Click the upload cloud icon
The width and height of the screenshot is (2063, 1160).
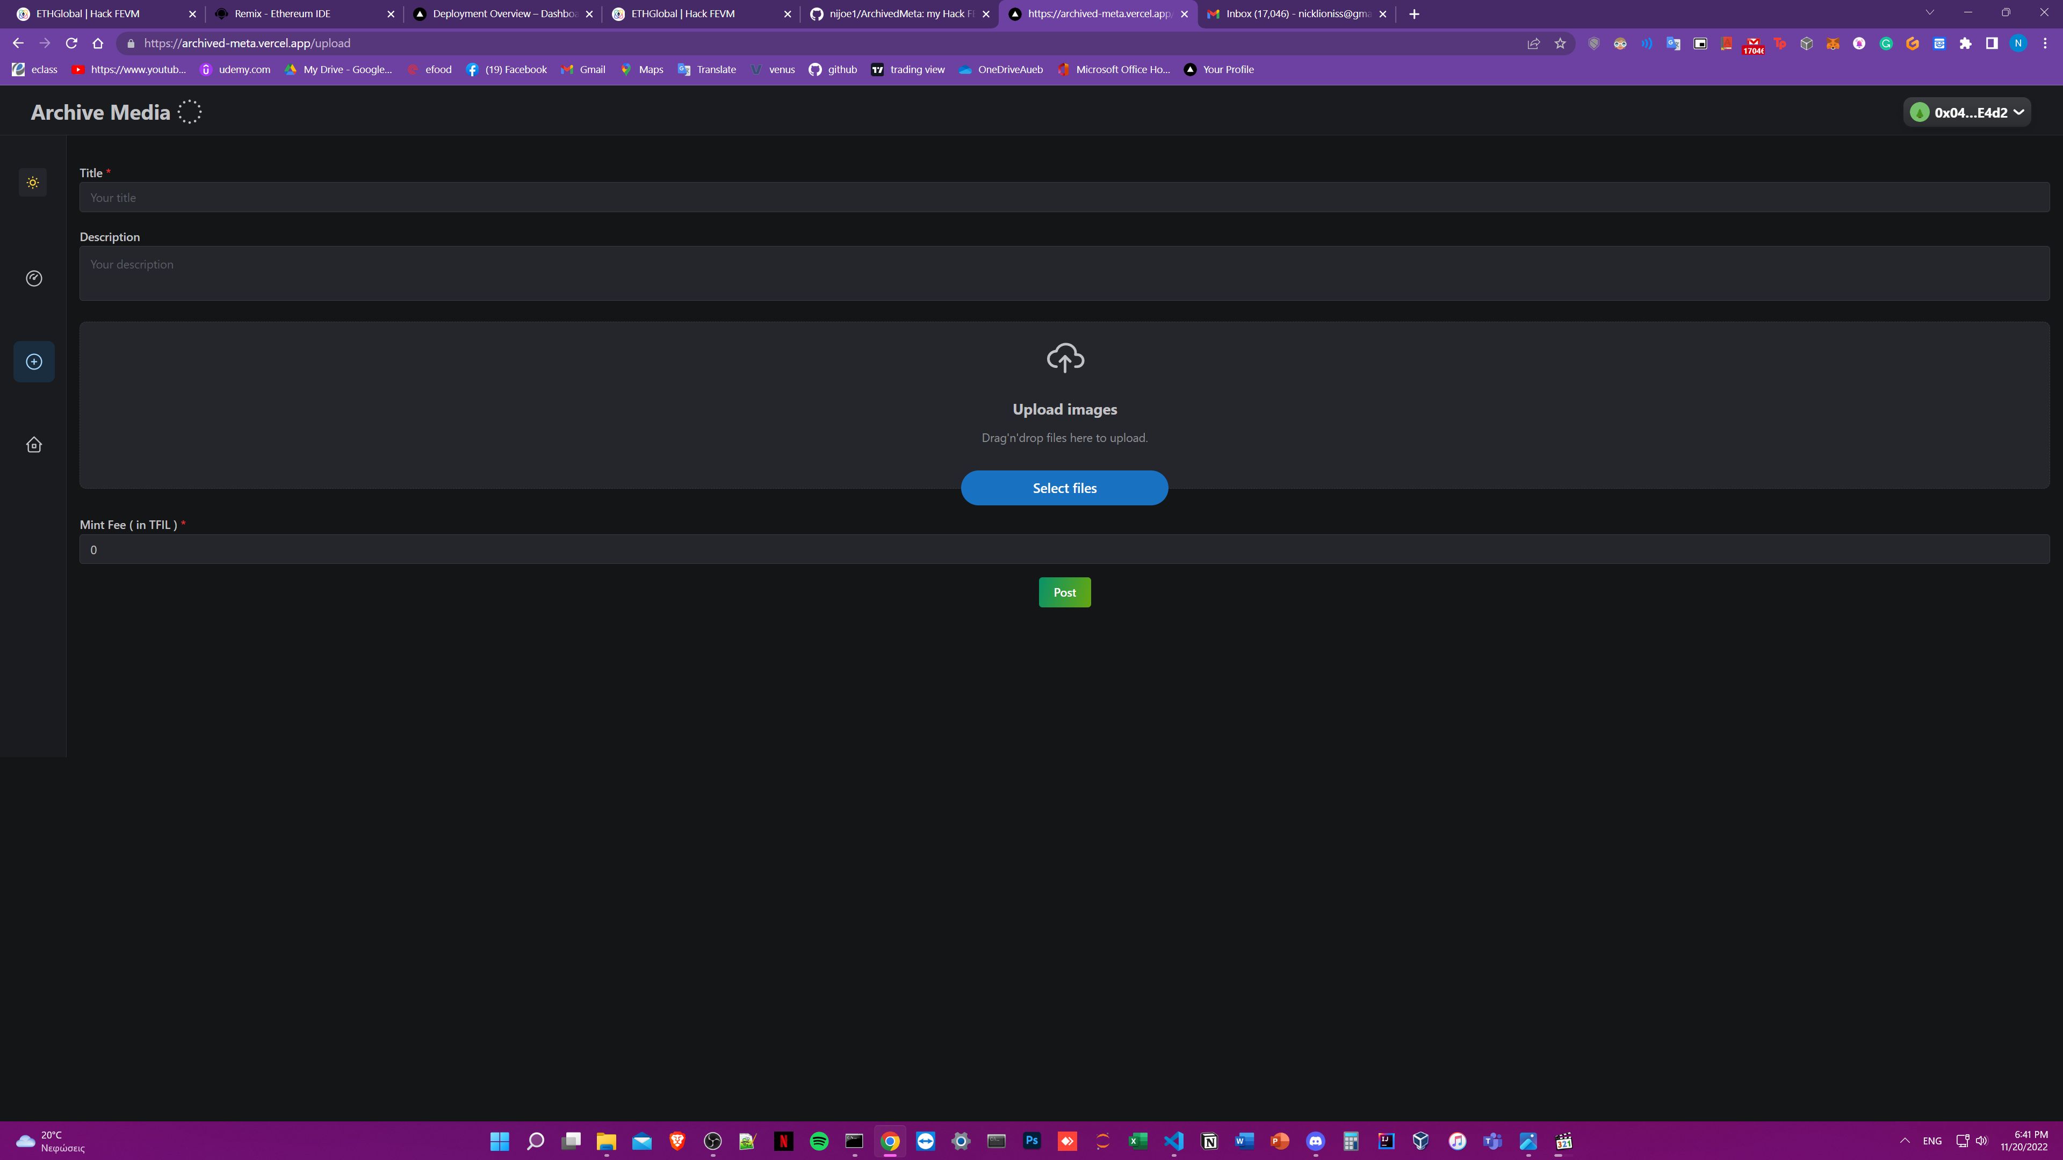point(1064,357)
